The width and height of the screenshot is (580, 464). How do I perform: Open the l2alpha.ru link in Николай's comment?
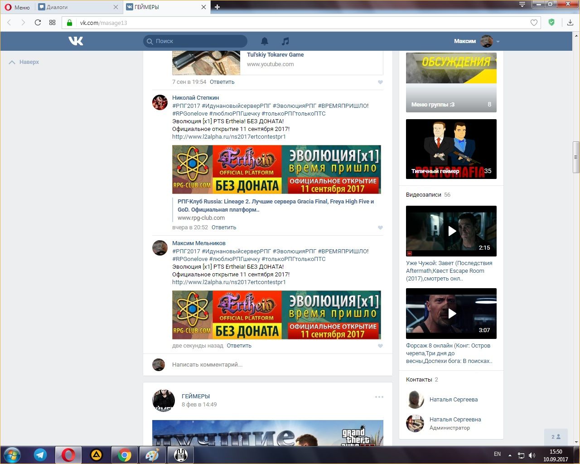[229, 136]
